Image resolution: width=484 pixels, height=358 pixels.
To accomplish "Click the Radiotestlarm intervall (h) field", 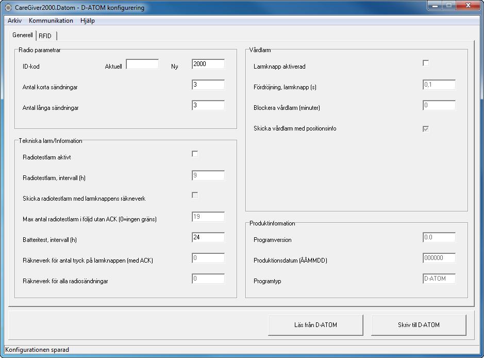I will click(x=208, y=176).
